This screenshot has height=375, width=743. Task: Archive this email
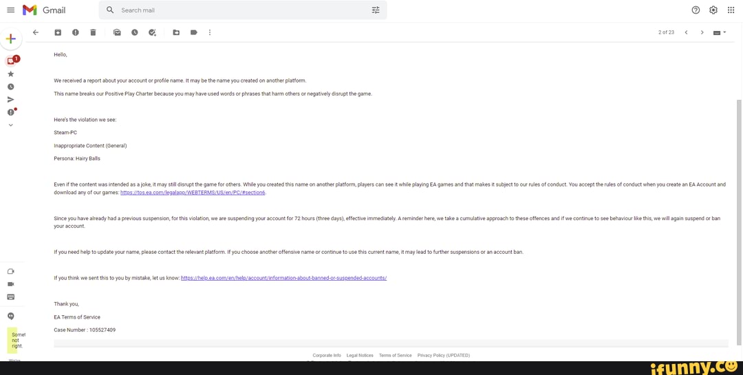pos(58,32)
